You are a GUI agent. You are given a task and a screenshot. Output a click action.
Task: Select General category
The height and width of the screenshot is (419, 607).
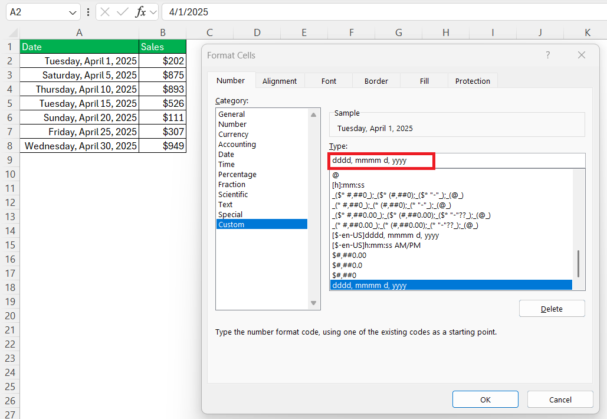(262, 114)
